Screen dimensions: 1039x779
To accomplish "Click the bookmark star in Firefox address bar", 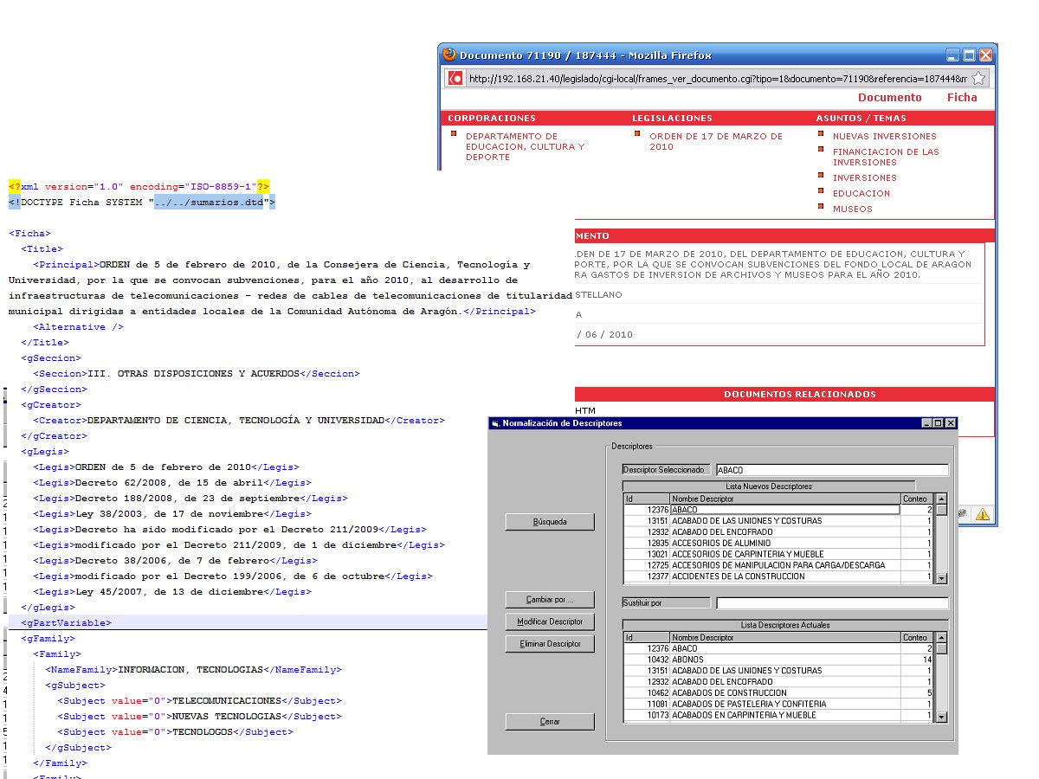I will 978,78.
